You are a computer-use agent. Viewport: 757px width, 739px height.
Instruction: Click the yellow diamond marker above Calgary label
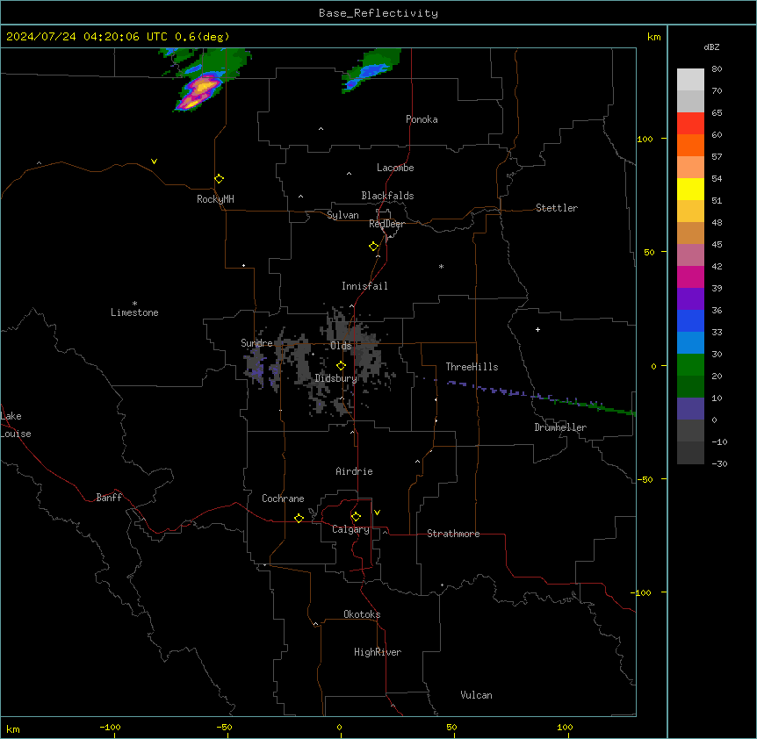(356, 517)
